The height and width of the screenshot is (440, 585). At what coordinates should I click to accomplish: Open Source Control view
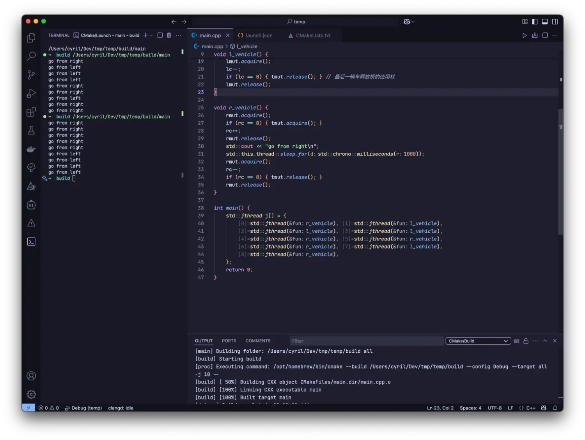pos(31,75)
